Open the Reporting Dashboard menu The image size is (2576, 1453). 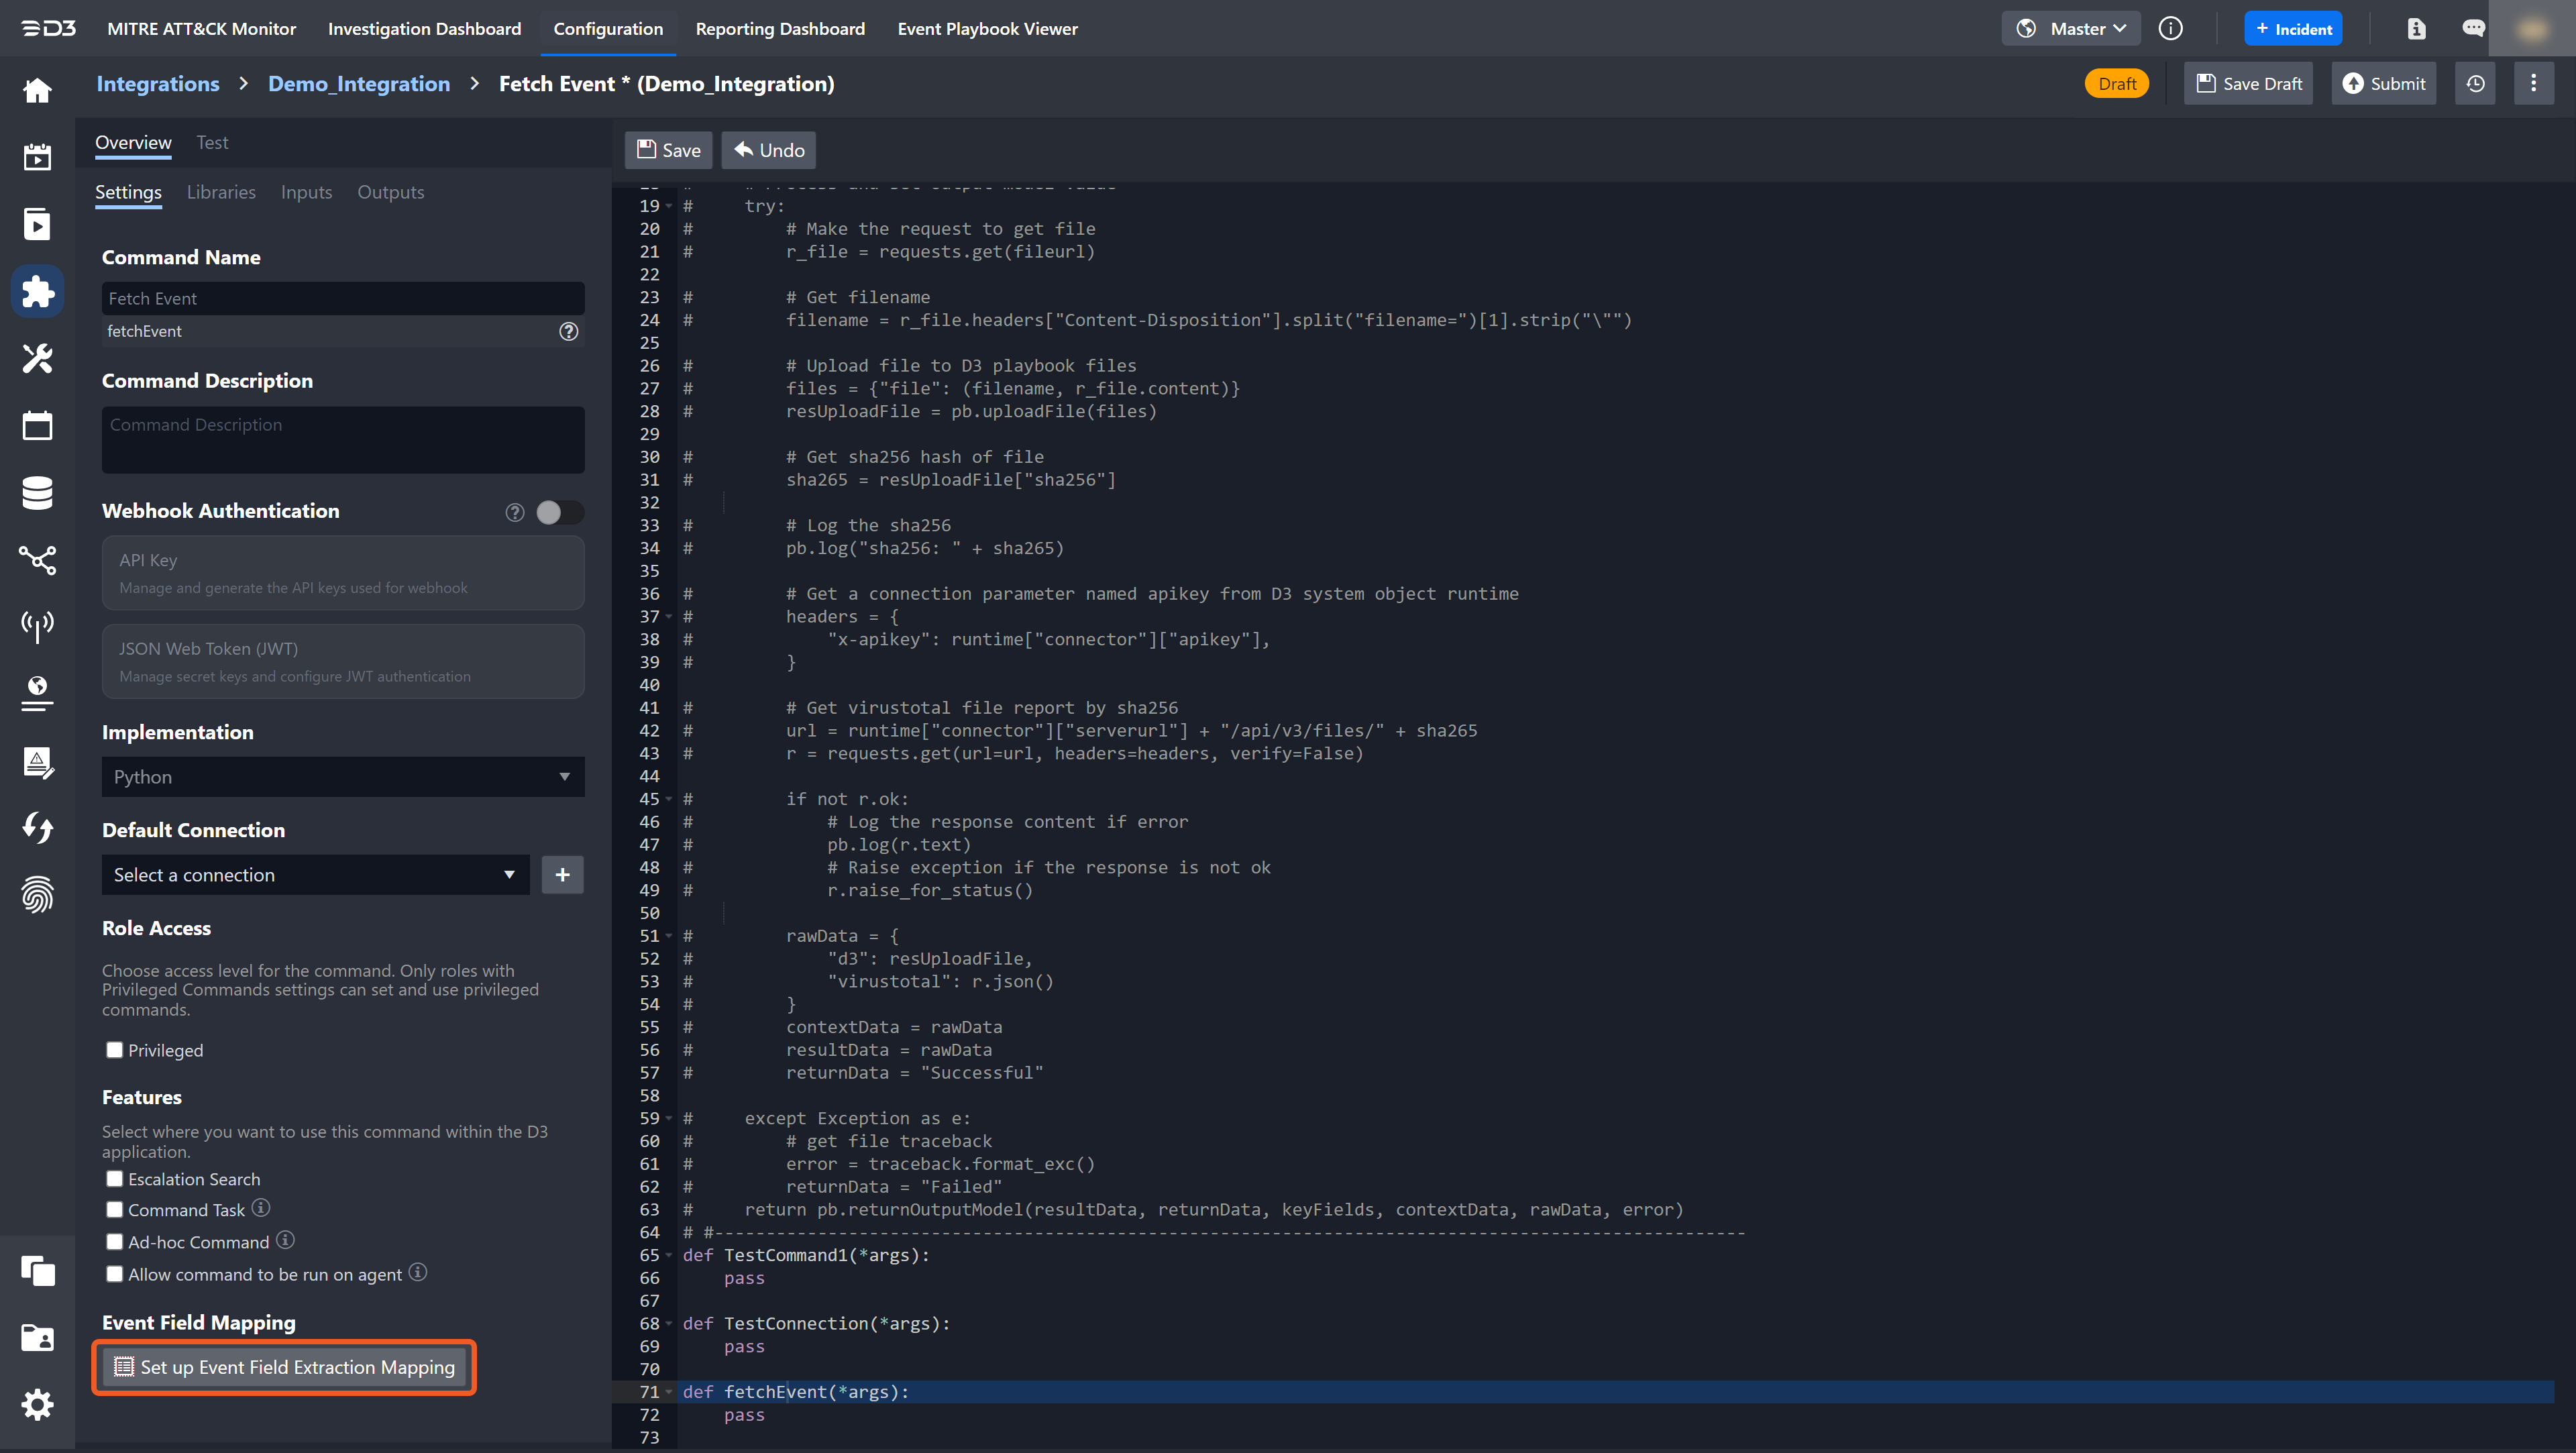(x=780, y=28)
